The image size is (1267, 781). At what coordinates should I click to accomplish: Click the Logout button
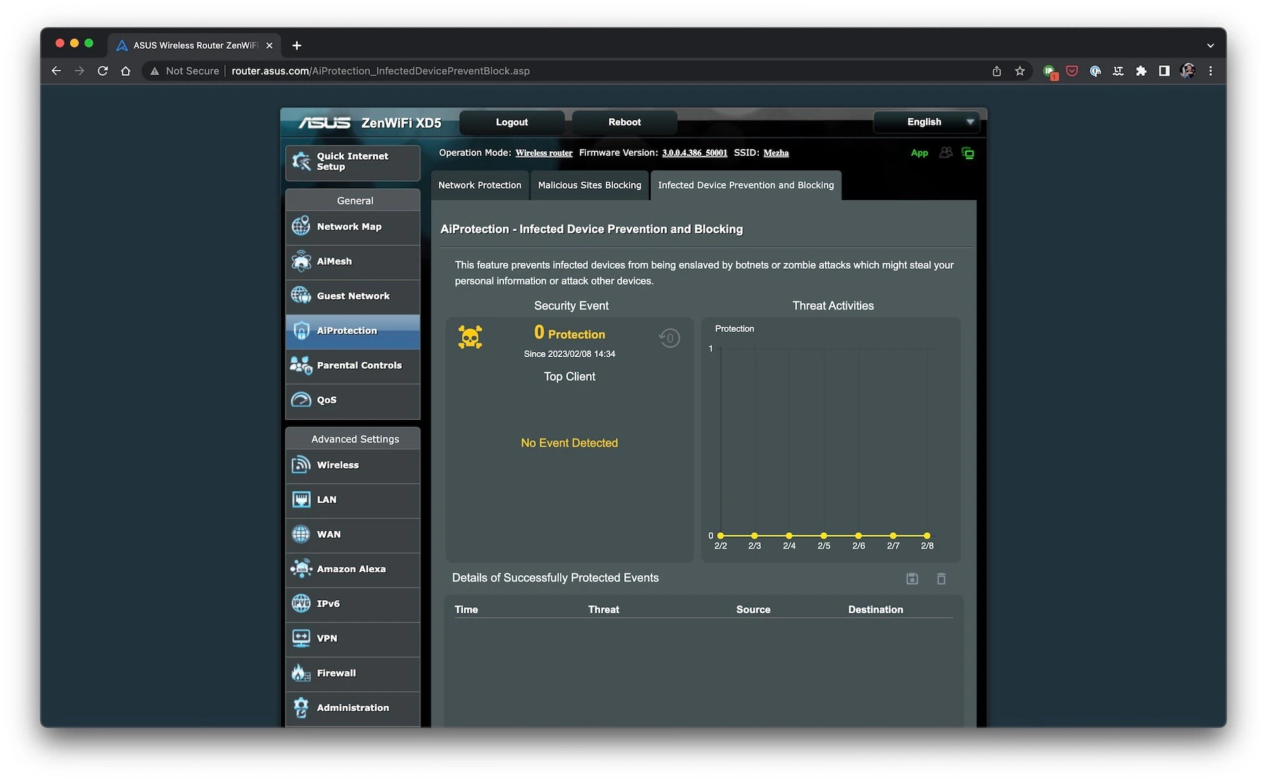point(512,122)
